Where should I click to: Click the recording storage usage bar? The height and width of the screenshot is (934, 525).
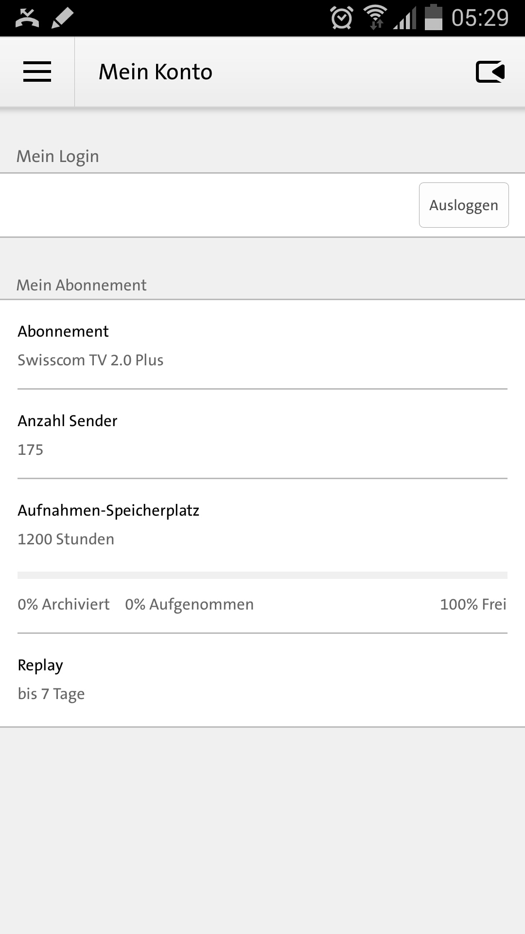coord(262,575)
